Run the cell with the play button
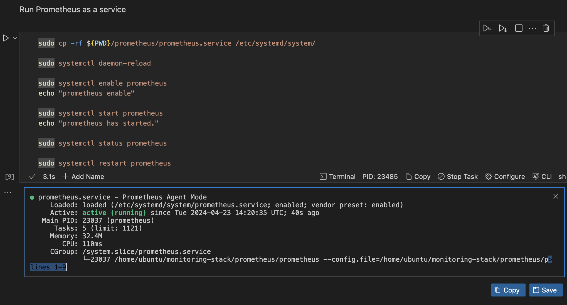This screenshot has width=567, height=305. (6, 38)
